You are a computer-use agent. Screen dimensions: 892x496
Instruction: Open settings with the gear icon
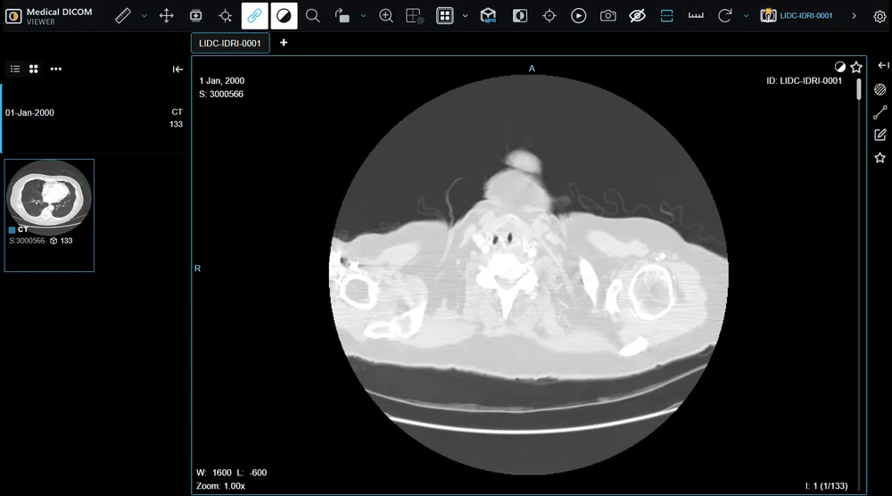(880, 16)
